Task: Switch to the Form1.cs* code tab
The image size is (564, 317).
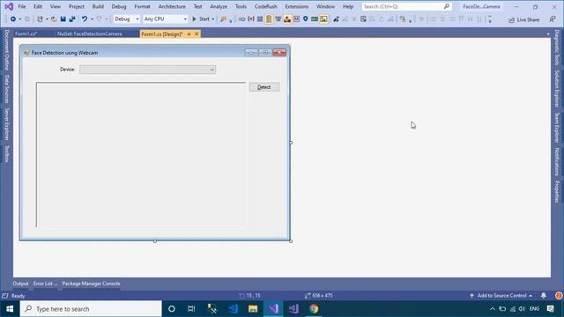Action: 26,33
